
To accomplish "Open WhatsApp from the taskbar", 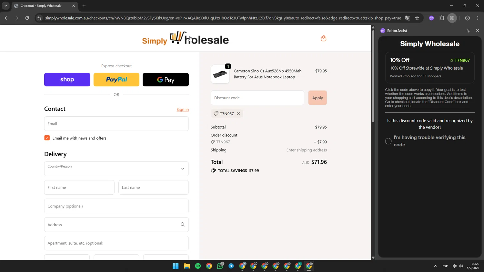I will coord(220,266).
